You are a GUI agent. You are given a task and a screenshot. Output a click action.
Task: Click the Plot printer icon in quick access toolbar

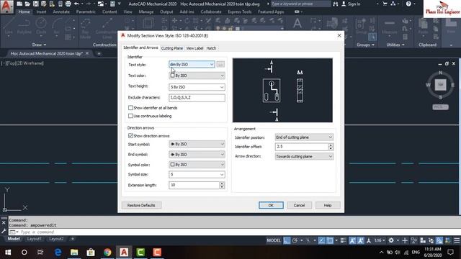pyautogui.click(x=68, y=4)
